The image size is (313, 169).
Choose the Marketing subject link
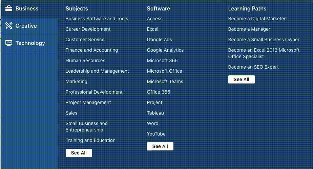(77, 81)
